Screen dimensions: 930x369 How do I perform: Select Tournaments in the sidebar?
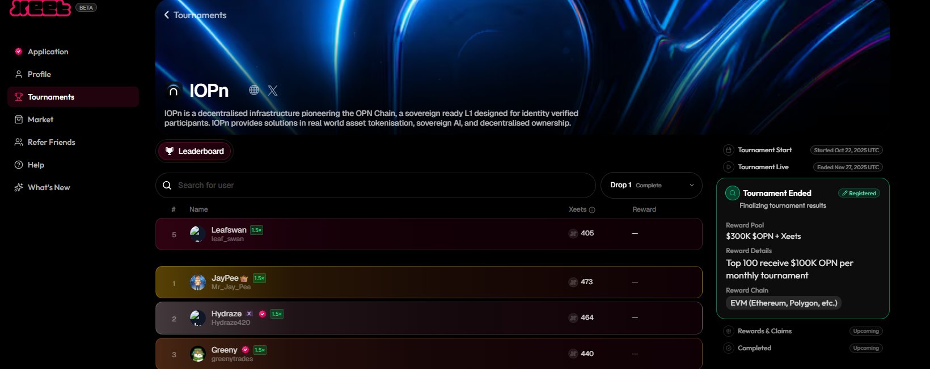tap(73, 97)
